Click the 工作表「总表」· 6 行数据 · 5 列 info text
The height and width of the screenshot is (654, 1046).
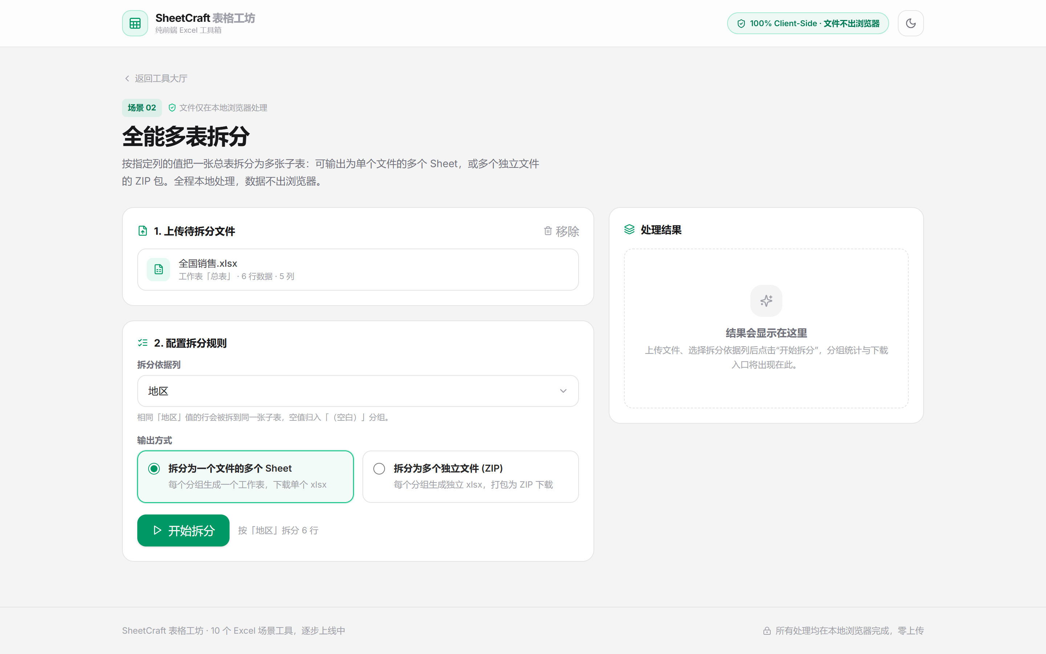(x=236, y=276)
